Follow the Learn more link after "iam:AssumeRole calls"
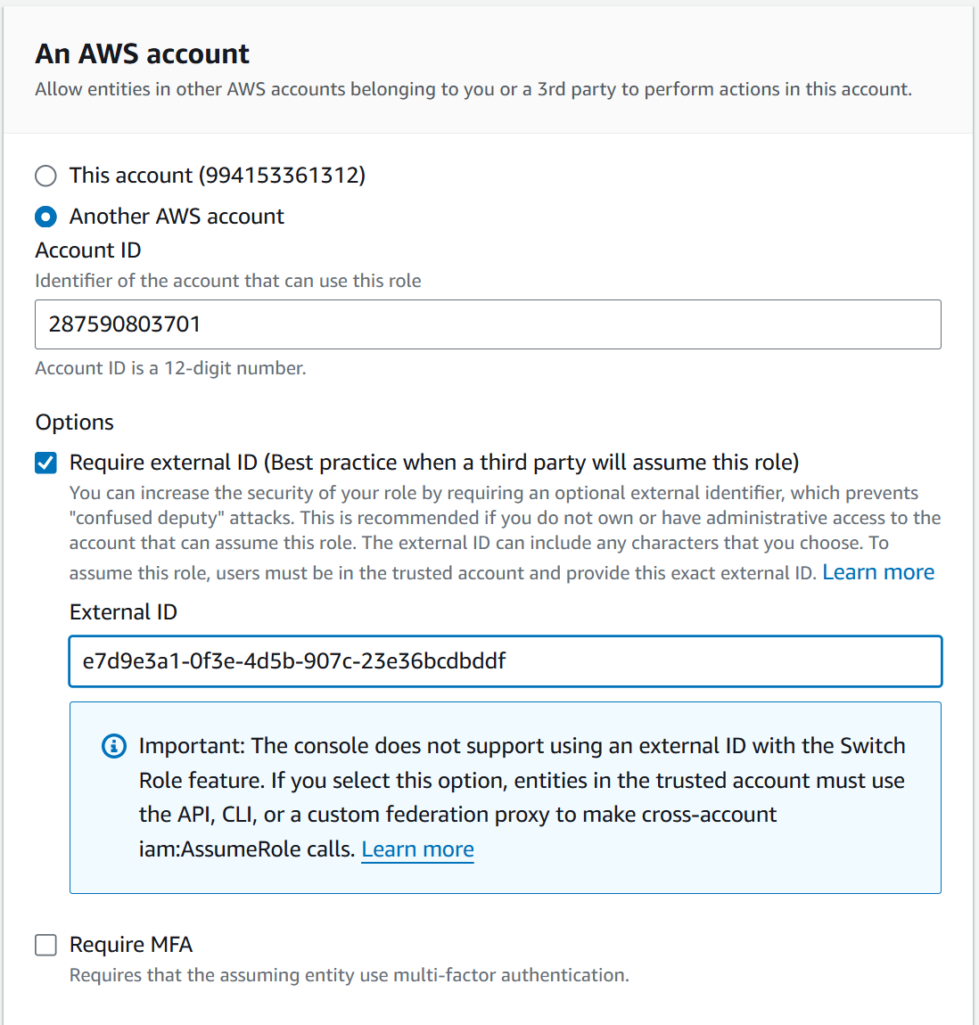979x1025 pixels. click(x=417, y=849)
